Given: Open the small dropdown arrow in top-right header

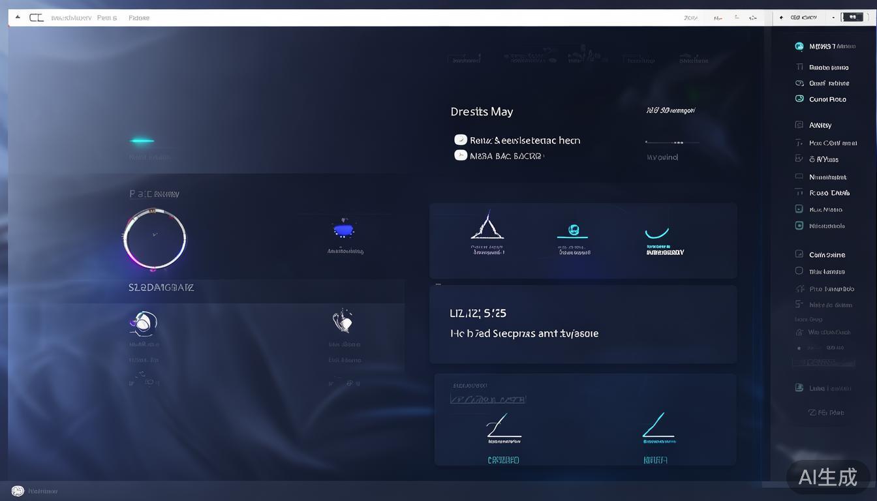Looking at the screenshot, I should click(833, 18).
